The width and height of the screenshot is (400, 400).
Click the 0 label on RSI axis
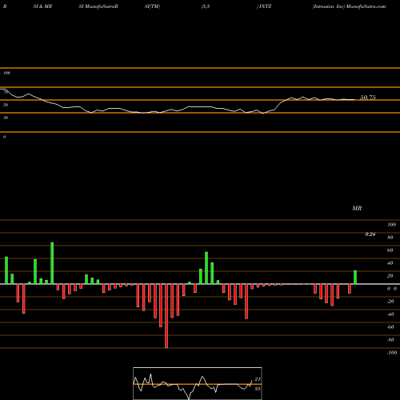click(x=4, y=137)
